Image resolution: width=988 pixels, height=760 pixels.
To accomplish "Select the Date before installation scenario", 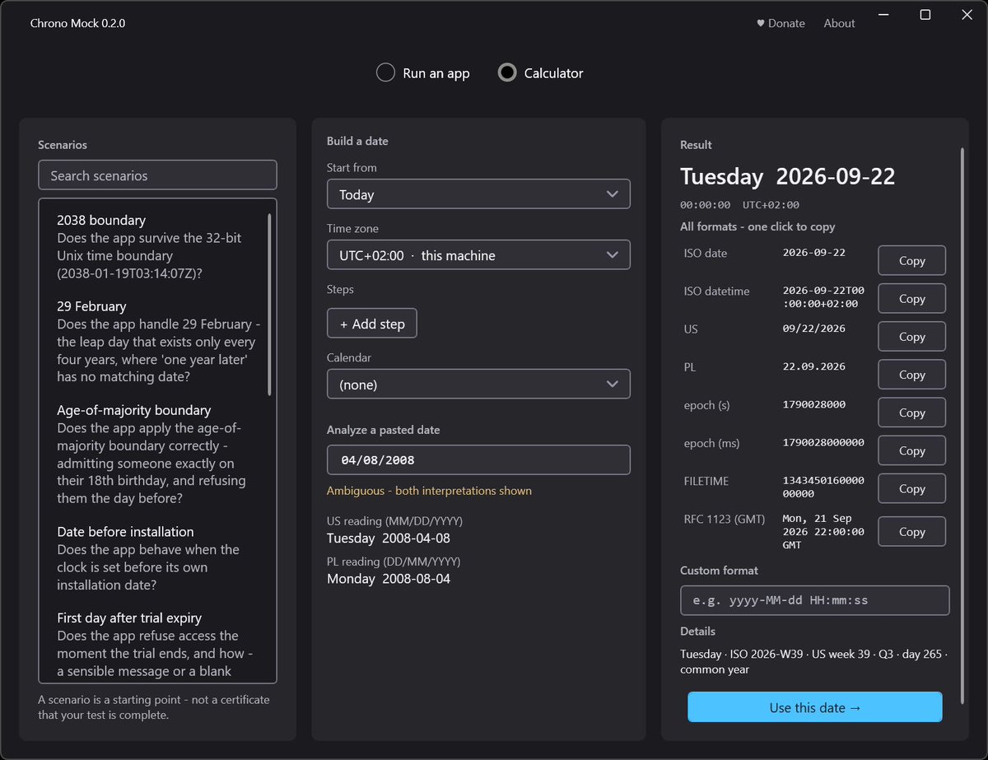I will click(x=156, y=558).
